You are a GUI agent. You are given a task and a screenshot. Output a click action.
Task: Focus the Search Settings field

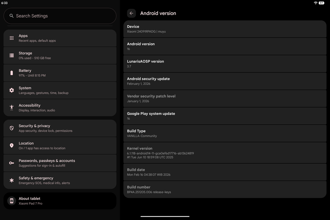point(60,16)
